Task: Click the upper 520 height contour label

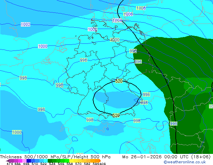Action: click(x=119, y=81)
